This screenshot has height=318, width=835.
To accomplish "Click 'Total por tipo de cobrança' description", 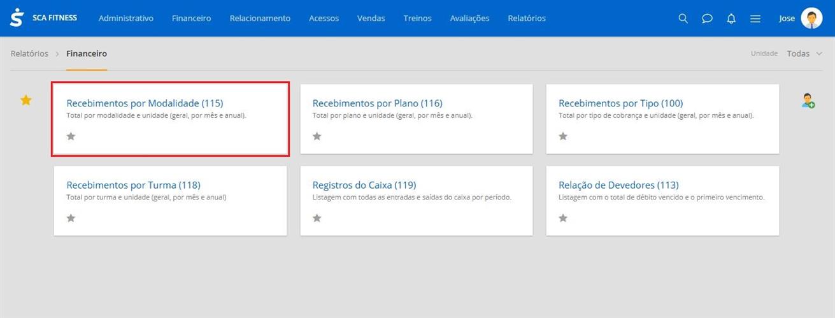I will point(656,116).
